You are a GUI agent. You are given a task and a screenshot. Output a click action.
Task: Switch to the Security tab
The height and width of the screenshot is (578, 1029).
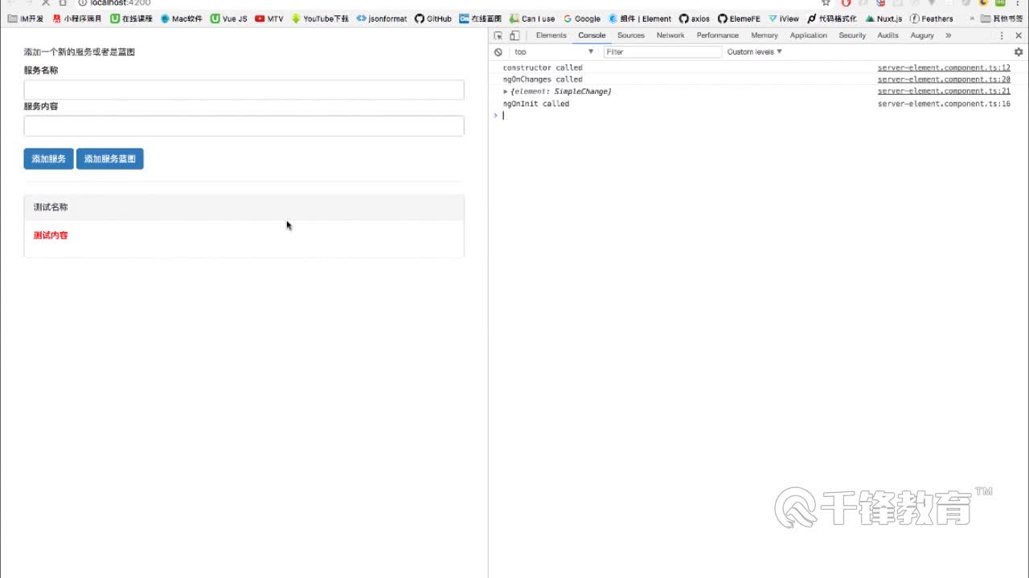click(852, 35)
